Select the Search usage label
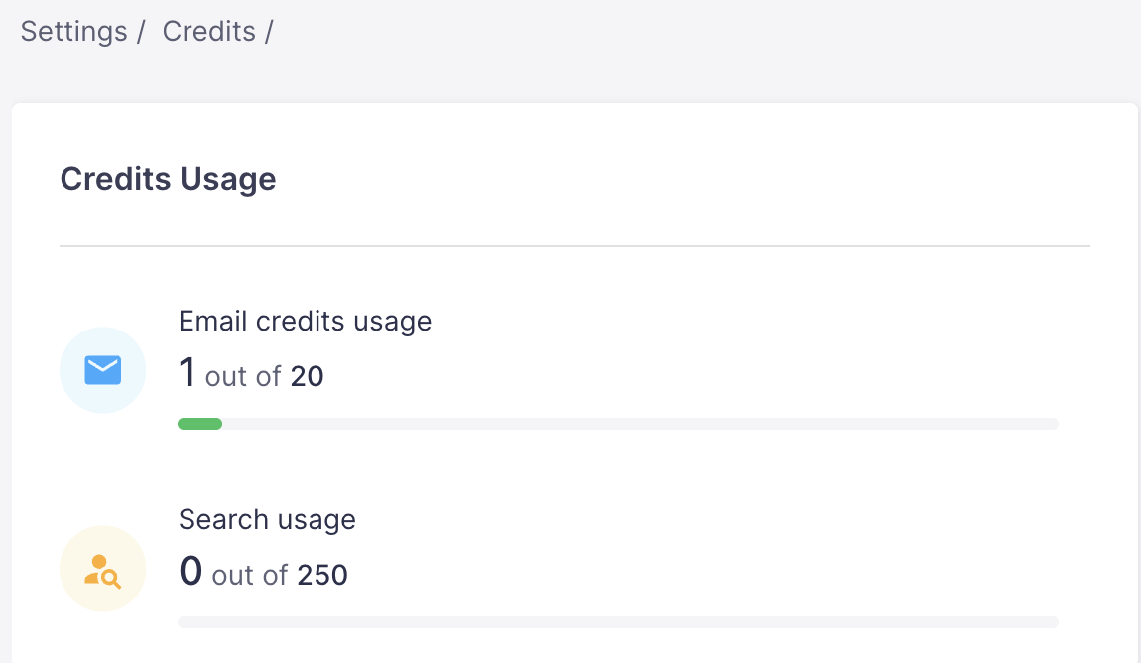 click(267, 519)
